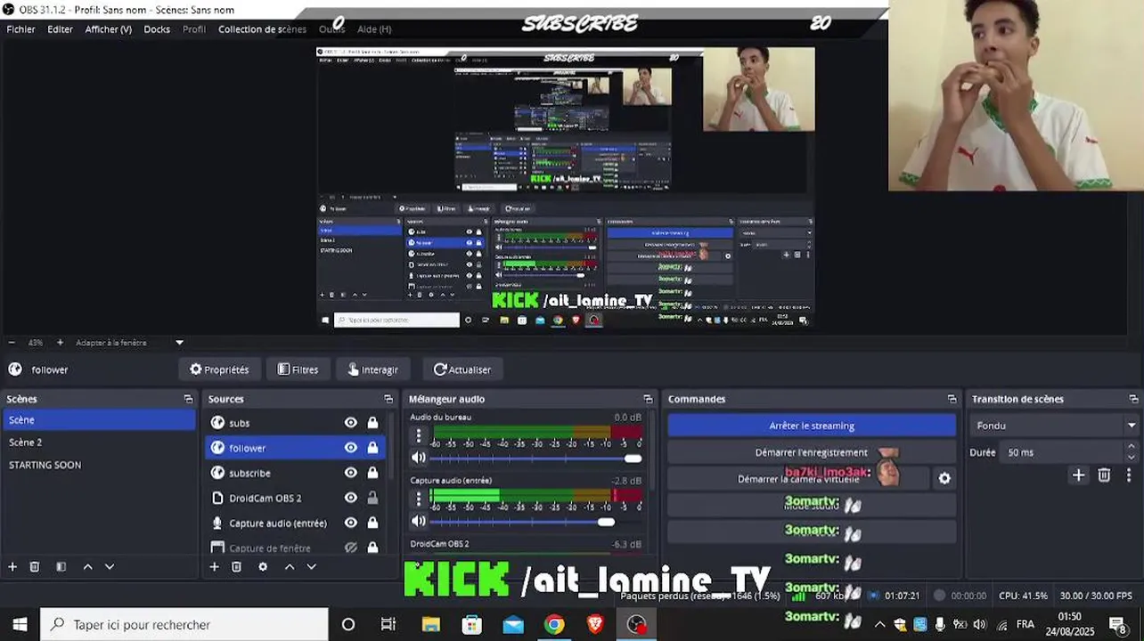
Task: Undock the Mélangeur audio panel
Action: pos(648,399)
